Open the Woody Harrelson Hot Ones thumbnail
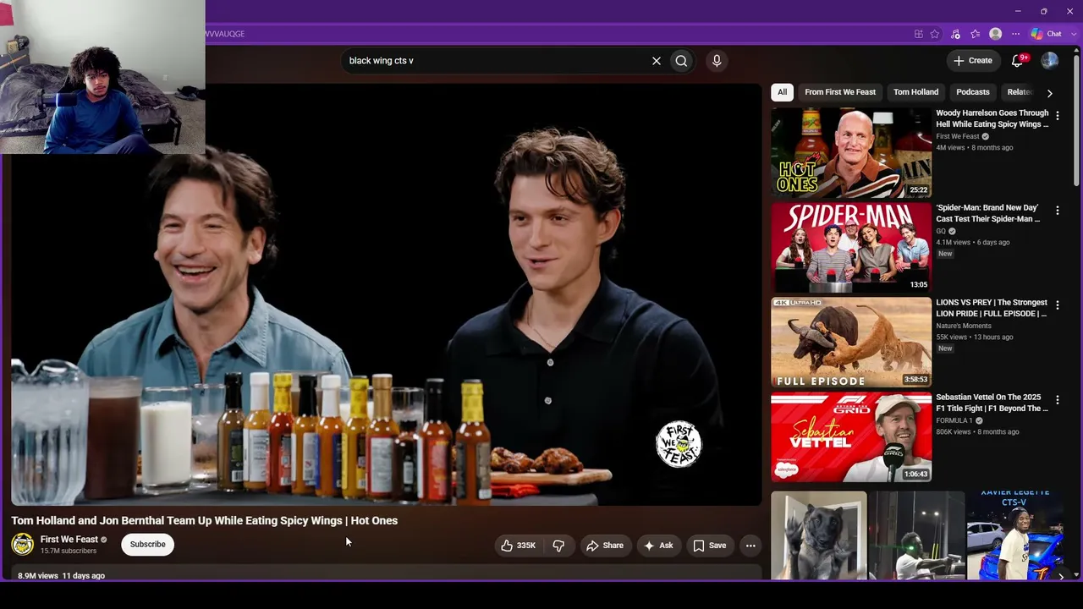Screen dimensions: 1083x609 [x=851, y=152]
